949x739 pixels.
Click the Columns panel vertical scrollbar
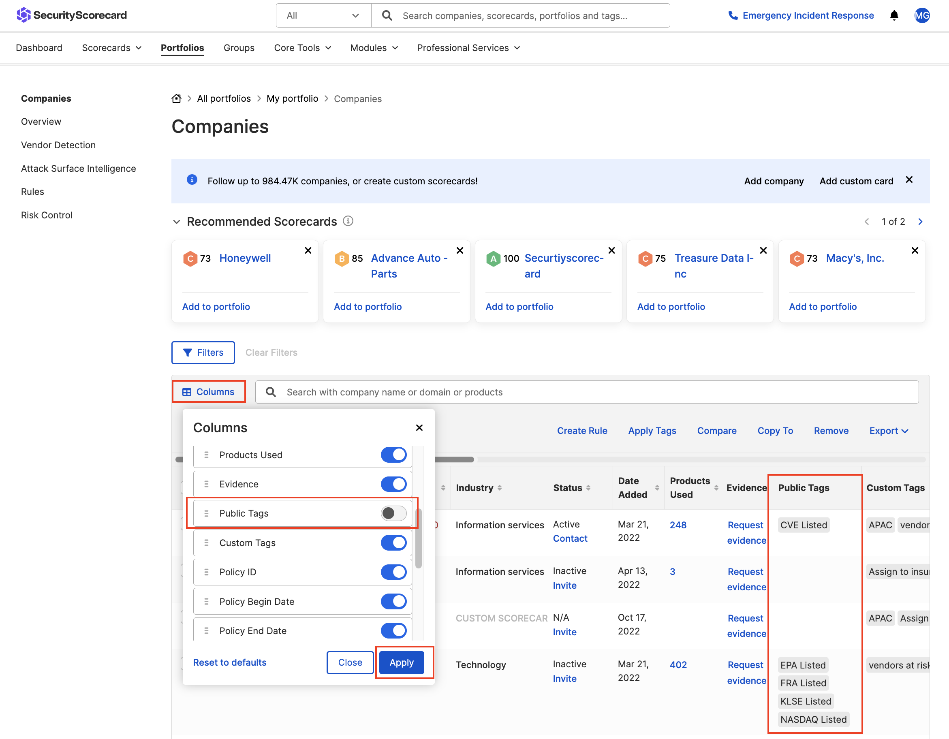pyautogui.click(x=419, y=538)
